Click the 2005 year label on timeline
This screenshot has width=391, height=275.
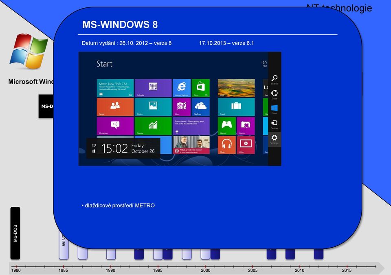tap(253, 270)
